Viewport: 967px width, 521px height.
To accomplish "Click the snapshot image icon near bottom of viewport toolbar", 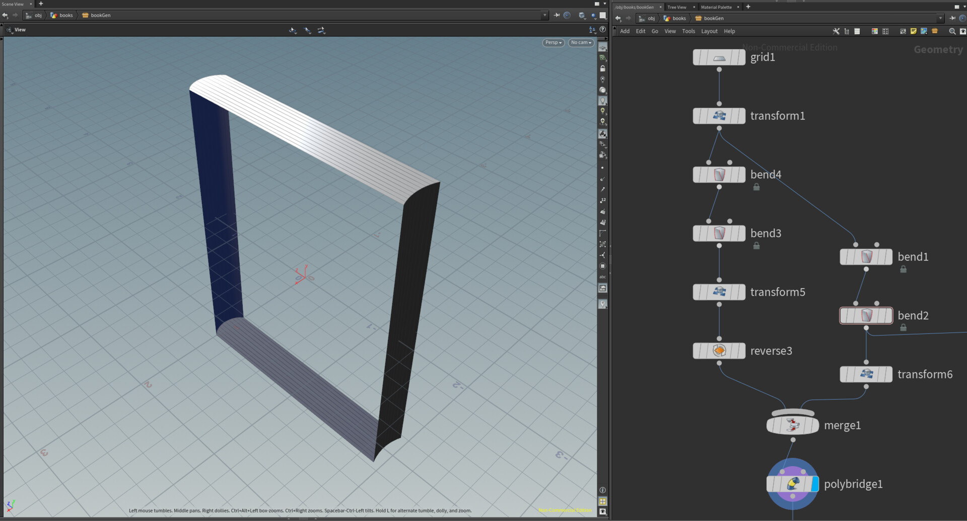I will (x=603, y=288).
